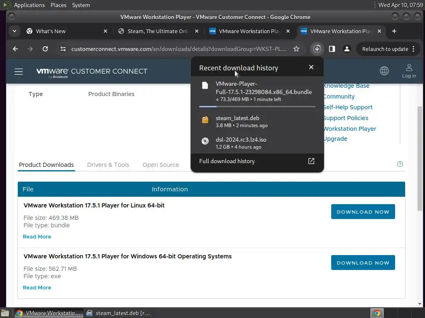The height and width of the screenshot is (318, 425).
Task: Click the page vertical scrollbar
Action: (x=420, y=159)
